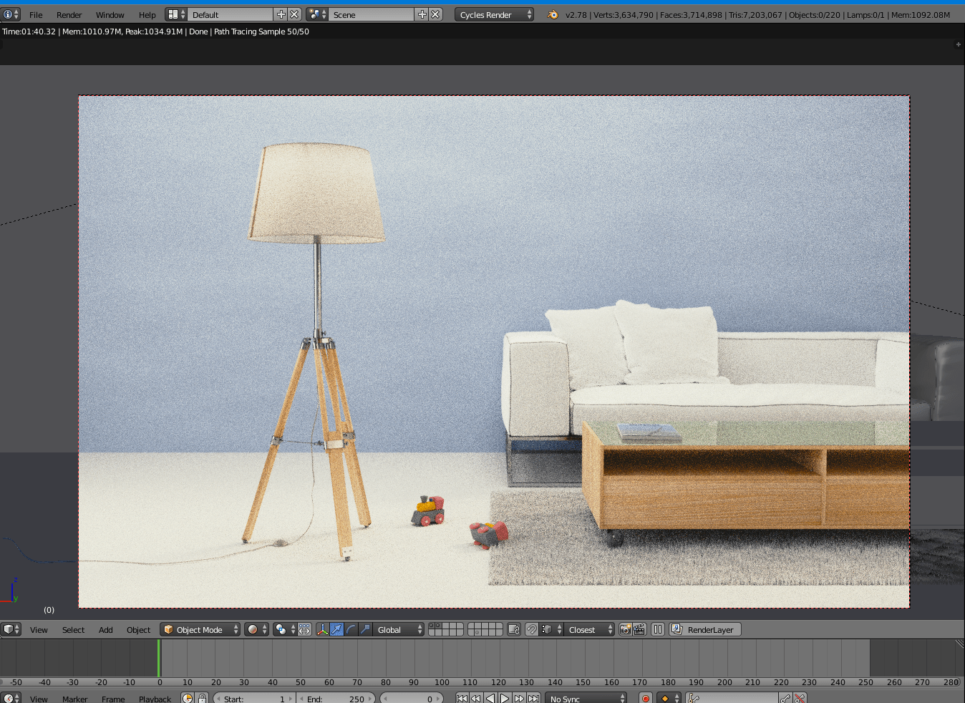Open the Closest snap target dropdown

[590, 629]
